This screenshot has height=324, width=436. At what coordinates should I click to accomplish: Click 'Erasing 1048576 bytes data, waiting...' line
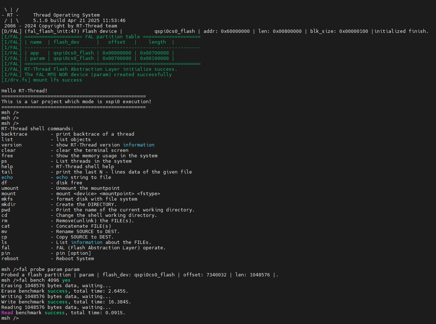coord(56,286)
